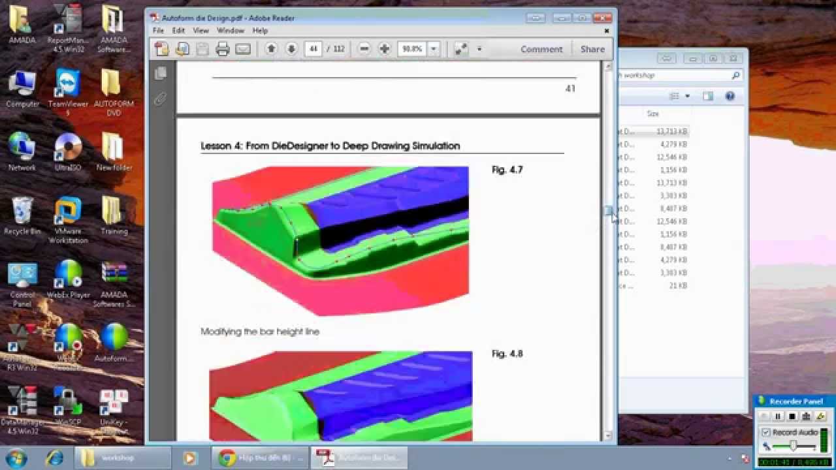This screenshot has height=470, width=836.
Task: Click the Print file icon in Adobe Reader
Action: (x=223, y=49)
